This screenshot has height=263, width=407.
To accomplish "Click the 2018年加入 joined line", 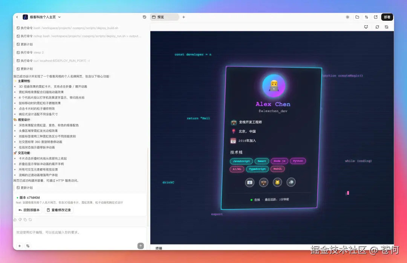I will [x=243, y=141].
